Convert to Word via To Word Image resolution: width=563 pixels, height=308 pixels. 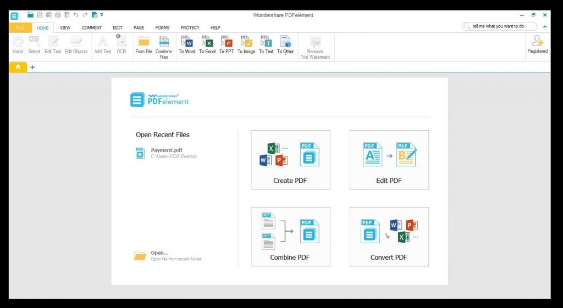coord(187,45)
